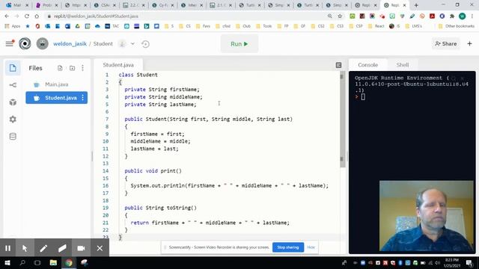Open the Windows Start menu
Viewport: 479px width, 269px height.
[x=7, y=262]
